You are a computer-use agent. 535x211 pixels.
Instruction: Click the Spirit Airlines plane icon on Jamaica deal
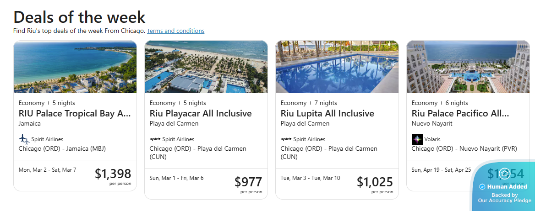pos(24,139)
